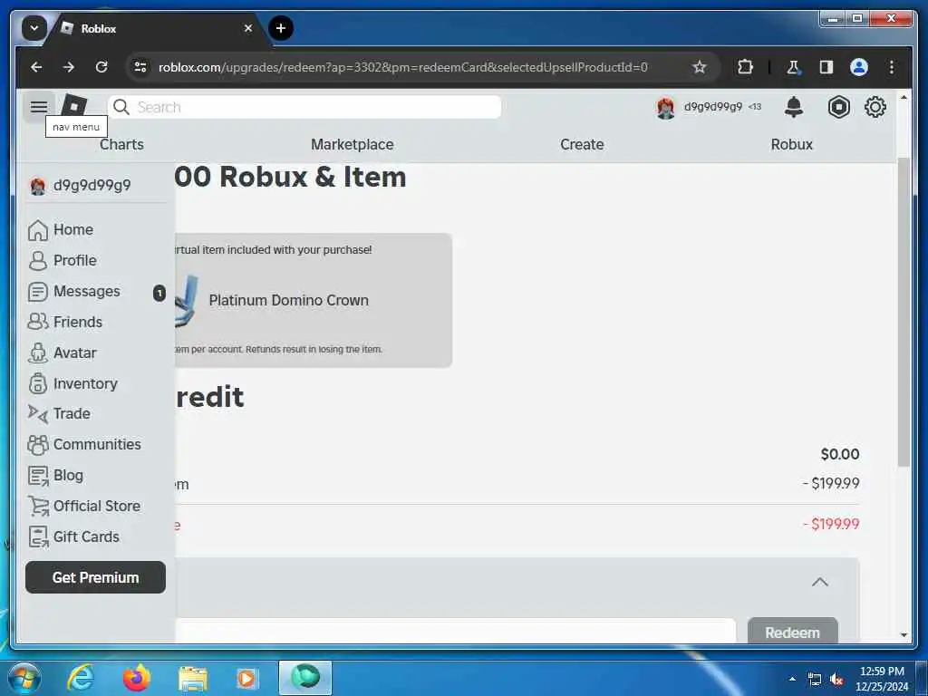The image size is (928, 696).
Task: Show hidden tray icons arrow
Action: tap(792, 680)
